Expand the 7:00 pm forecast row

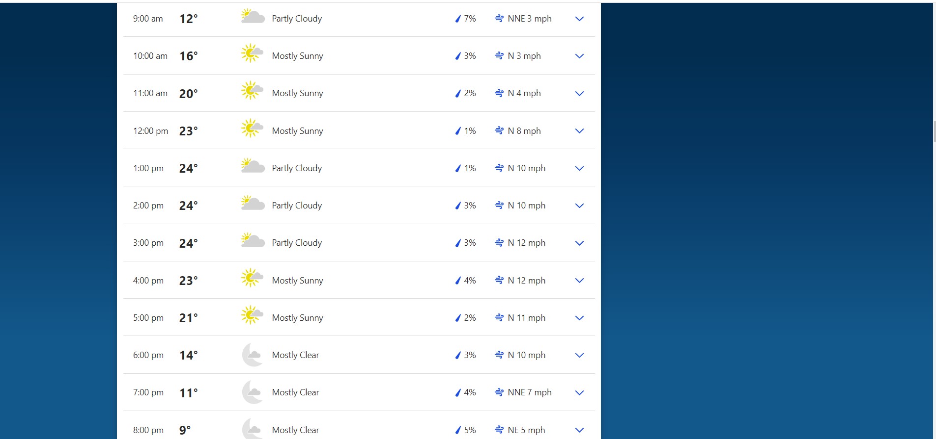pos(579,392)
